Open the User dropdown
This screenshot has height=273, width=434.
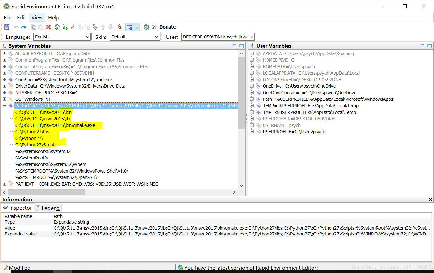tap(218, 37)
